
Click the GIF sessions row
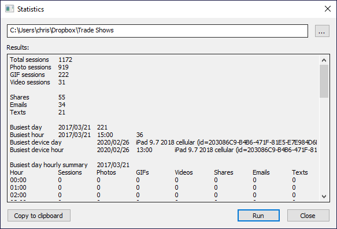click(x=39, y=75)
